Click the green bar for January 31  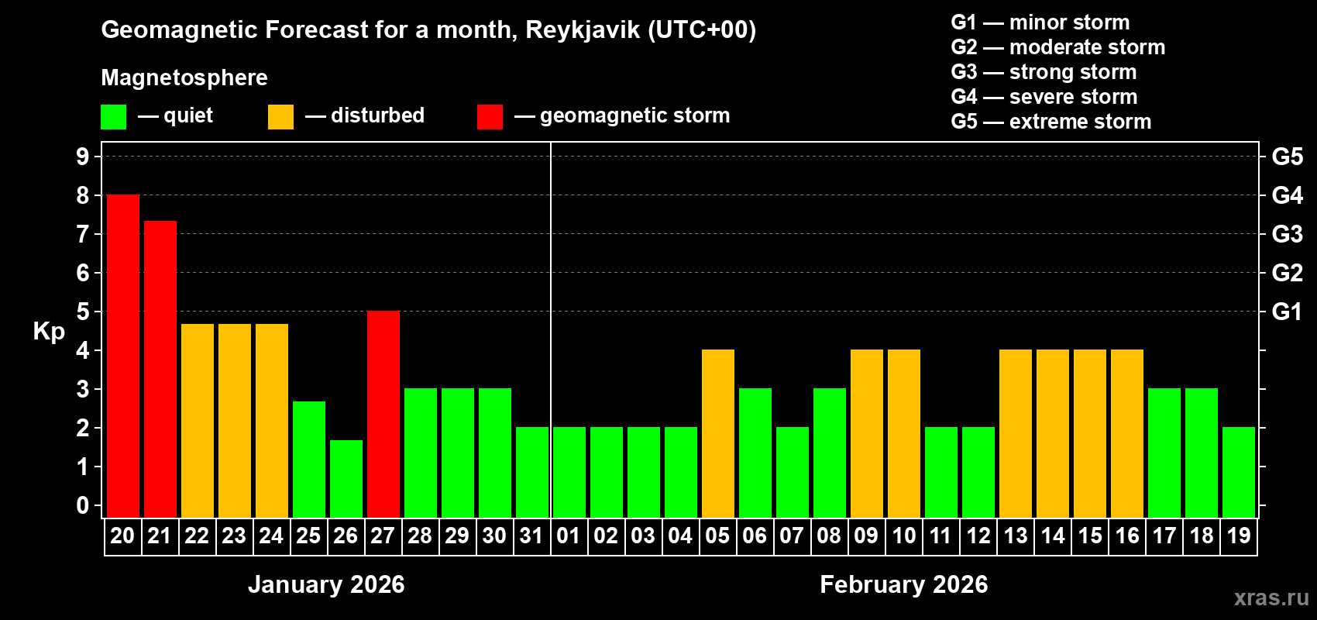click(x=532, y=472)
